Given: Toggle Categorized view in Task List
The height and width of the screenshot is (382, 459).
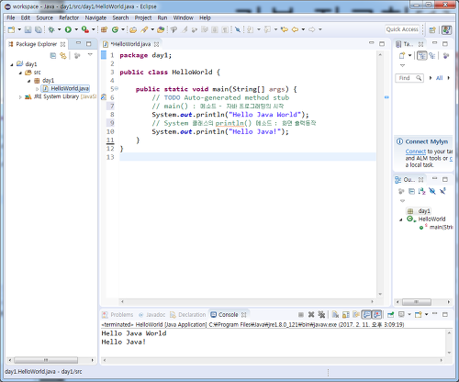Looking at the screenshot, I should tap(422, 56).
